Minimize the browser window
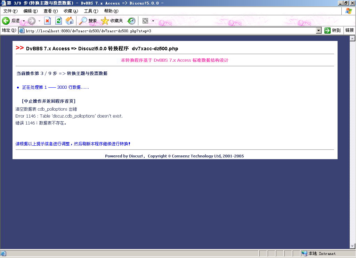Image resolution: width=356 pixels, height=258 pixels. 340,3
